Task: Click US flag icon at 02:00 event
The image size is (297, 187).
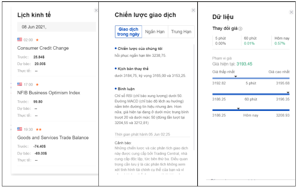Action: tap(19, 40)
